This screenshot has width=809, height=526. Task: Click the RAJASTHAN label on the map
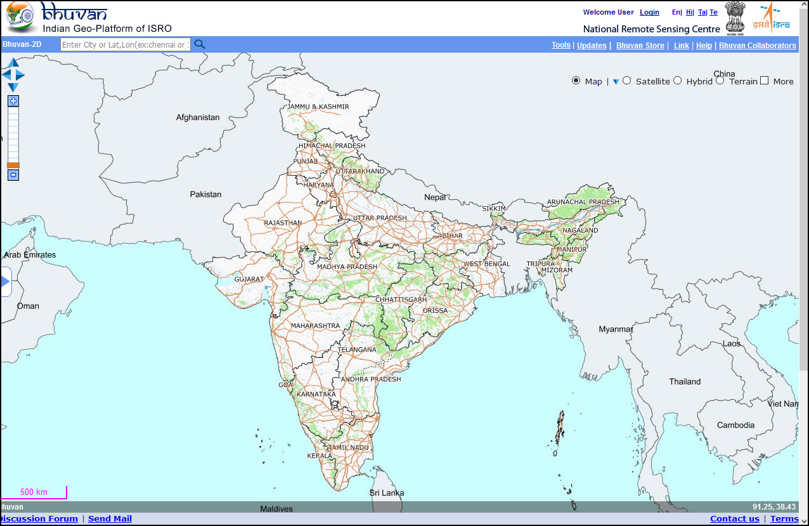pos(283,223)
